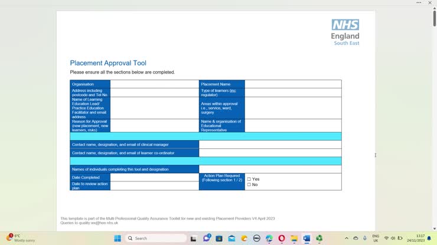437x245 pixels.
Task: Open the volume speaker tray icon
Action: tap(393, 239)
